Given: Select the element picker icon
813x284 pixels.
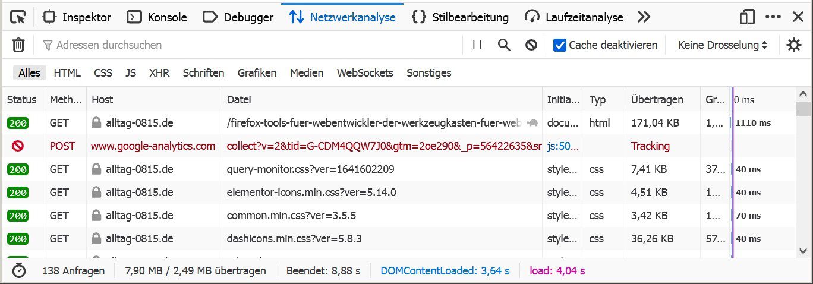Looking at the screenshot, I should (x=18, y=17).
